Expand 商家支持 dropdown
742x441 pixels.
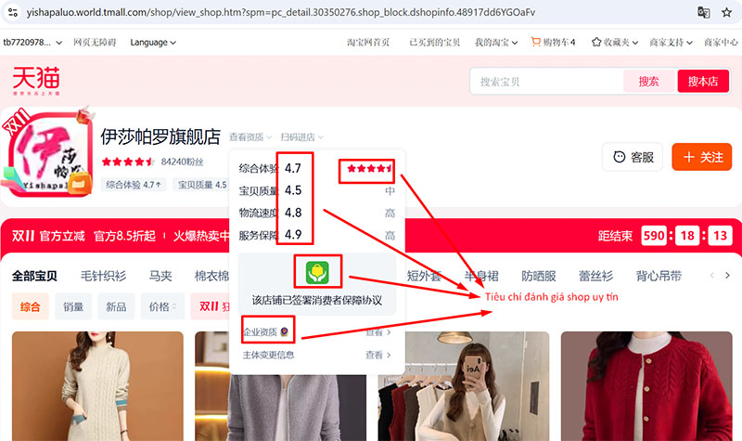tap(671, 42)
